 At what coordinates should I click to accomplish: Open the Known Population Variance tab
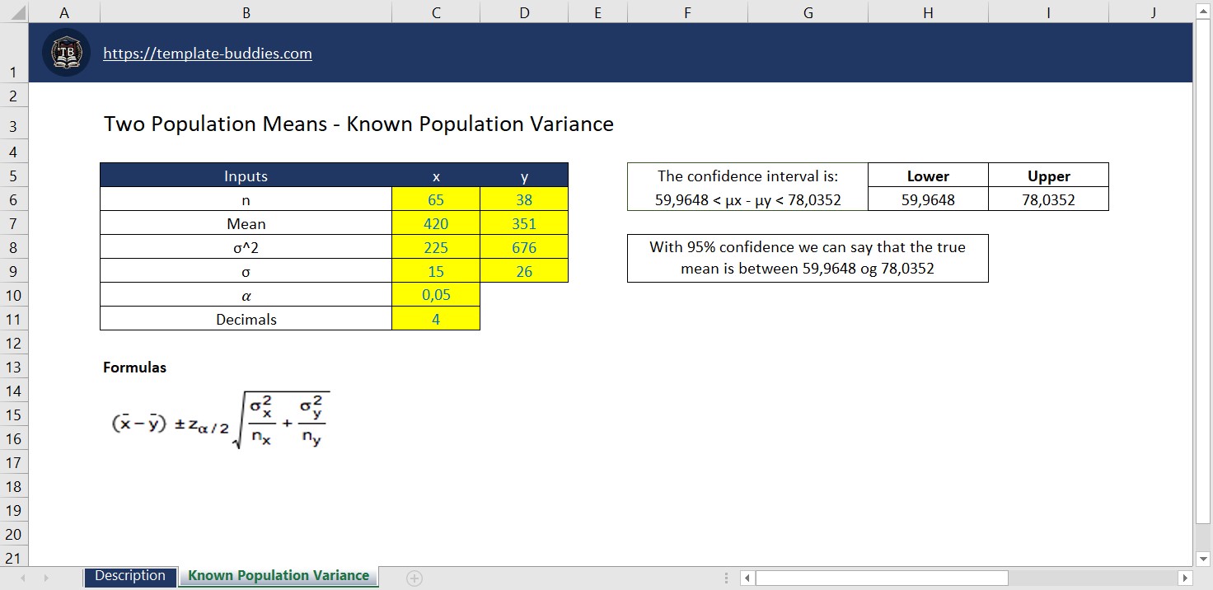278,576
